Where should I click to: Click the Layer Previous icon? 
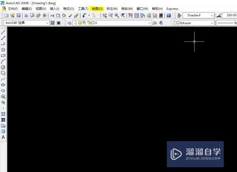[x=161, y=23]
